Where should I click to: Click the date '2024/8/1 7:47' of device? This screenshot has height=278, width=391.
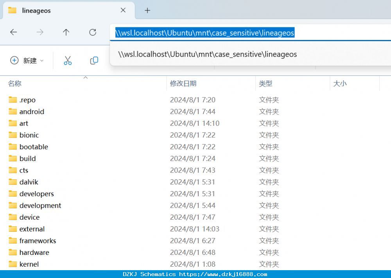(x=192, y=217)
